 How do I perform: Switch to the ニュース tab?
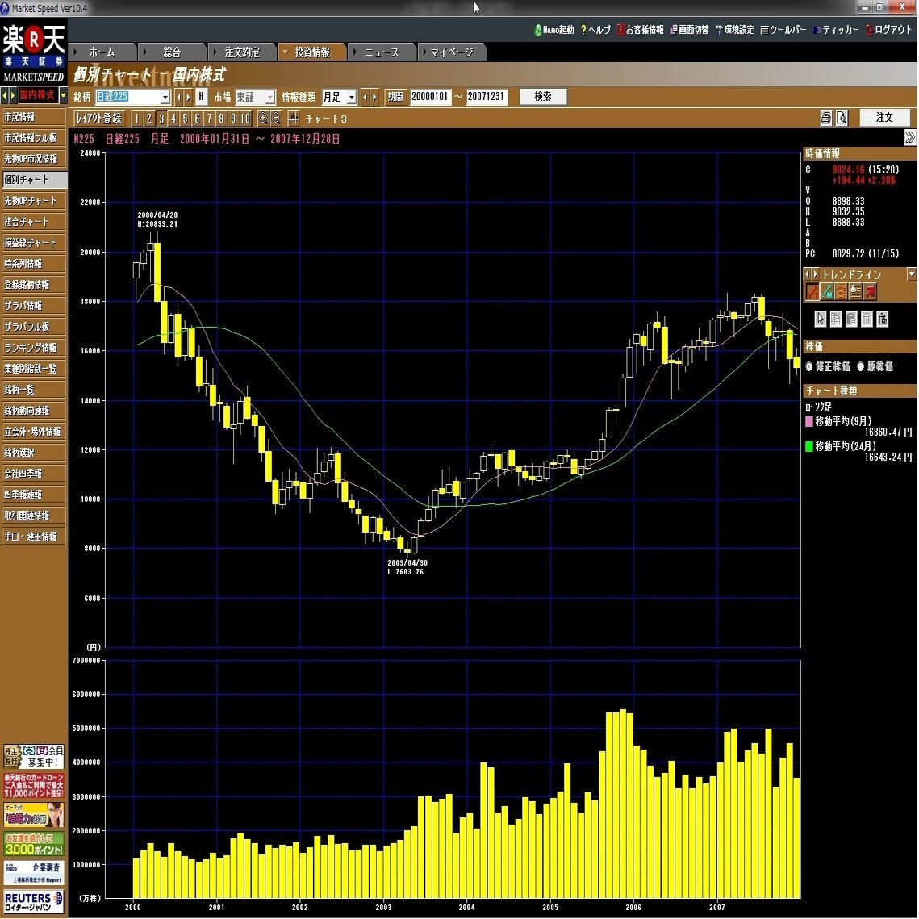[382, 52]
